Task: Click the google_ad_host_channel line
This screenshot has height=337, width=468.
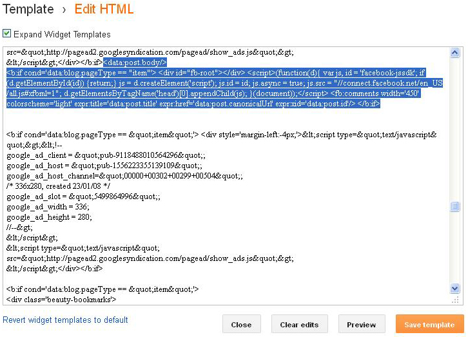Action: [x=124, y=176]
